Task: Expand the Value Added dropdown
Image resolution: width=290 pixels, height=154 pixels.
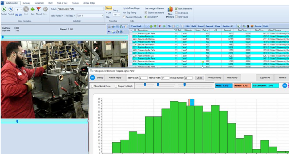Action: 57,15
